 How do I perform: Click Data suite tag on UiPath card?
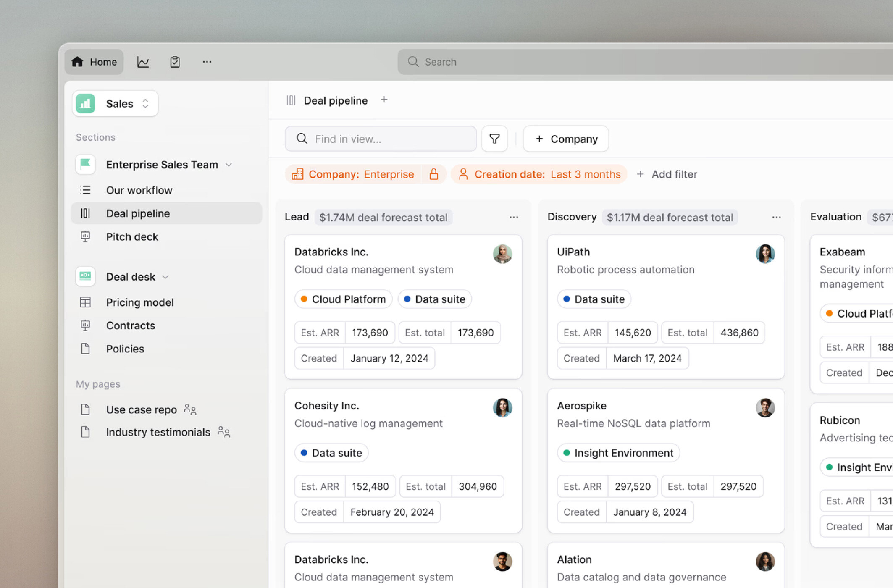pos(594,299)
